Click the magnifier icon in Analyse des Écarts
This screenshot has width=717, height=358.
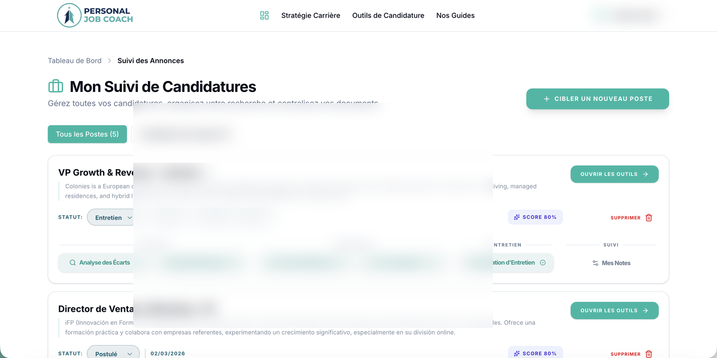[x=73, y=263]
